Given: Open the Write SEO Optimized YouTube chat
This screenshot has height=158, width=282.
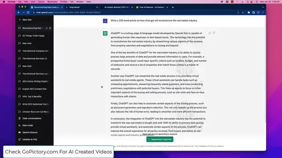Looking at the screenshot, I should pos(36,104).
